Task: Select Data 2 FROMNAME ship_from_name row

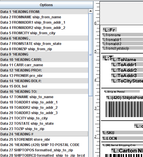Action: (44, 17)
